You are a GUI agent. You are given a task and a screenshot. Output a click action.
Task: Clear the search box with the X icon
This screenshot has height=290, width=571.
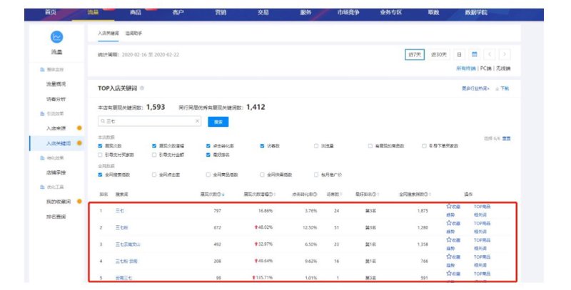tap(197, 121)
